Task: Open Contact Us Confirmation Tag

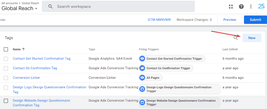Action: point(35,68)
